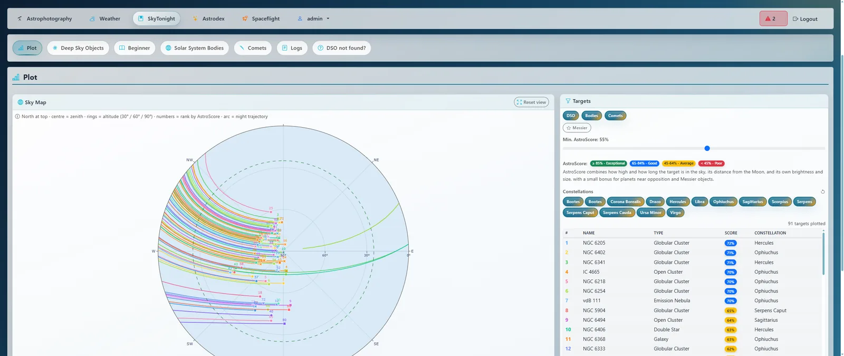Open the Astrophotography section telescope icon
This screenshot has height=356, width=844.
click(20, 18)
